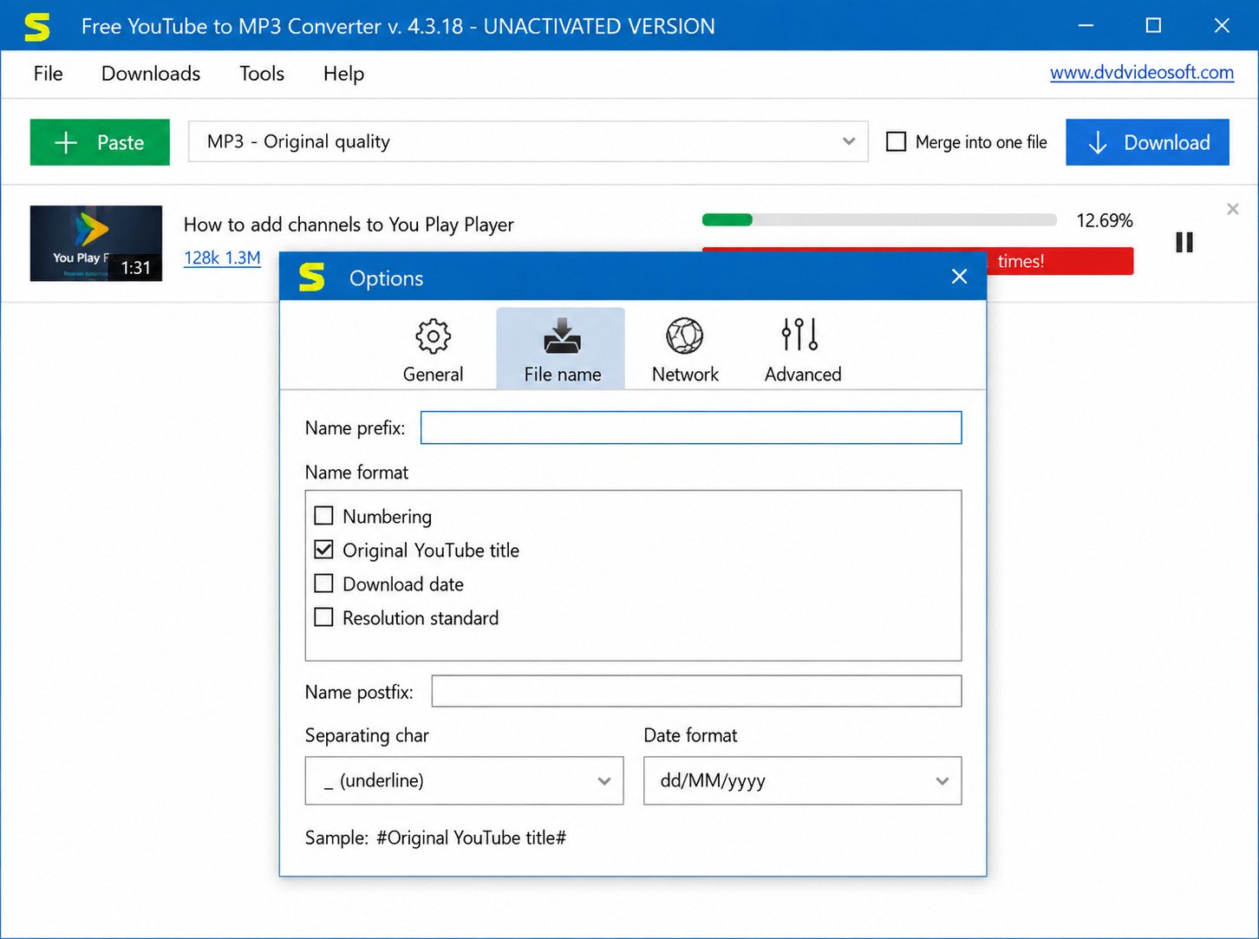Screen dimensions: 1259x939
Task: Click the green download progress bar
Action: pos(879,220)
